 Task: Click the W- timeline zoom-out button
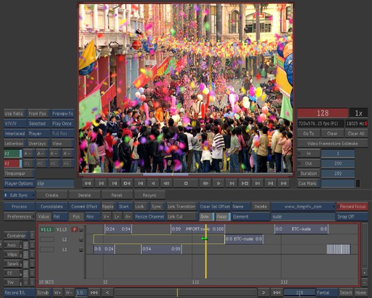[68, 292]
